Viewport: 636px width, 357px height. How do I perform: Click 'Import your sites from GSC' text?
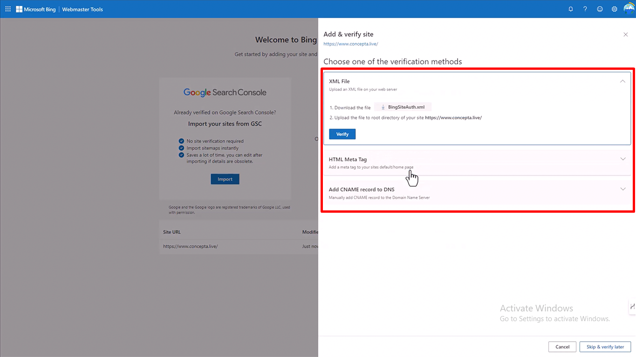pos(225,124)
